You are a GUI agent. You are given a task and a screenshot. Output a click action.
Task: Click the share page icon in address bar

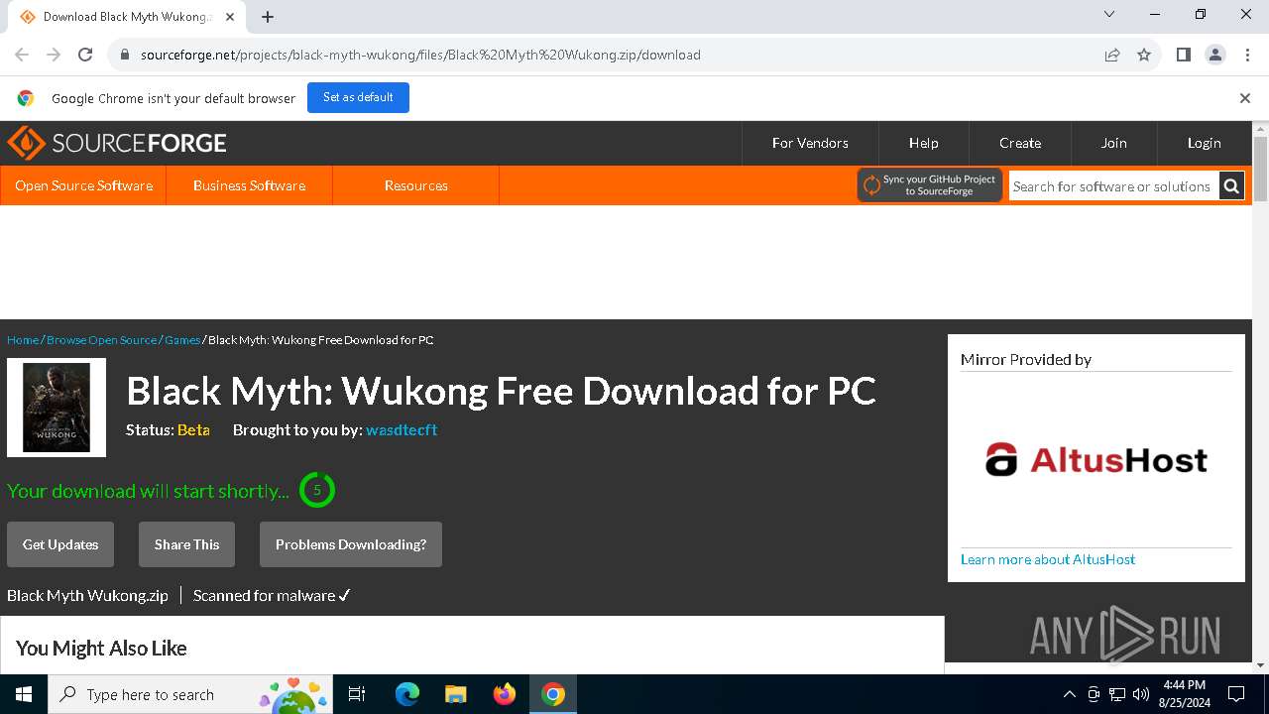pyautogui.click(x=1112, y=55)
